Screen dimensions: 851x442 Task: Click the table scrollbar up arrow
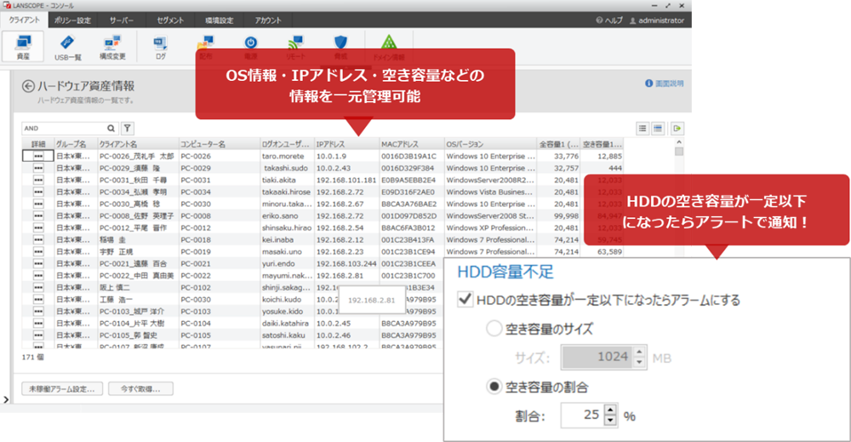click(678, 142)
